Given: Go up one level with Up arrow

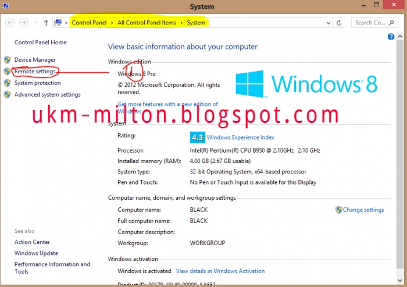Looking at the screenshot, I should coord(46,23).
